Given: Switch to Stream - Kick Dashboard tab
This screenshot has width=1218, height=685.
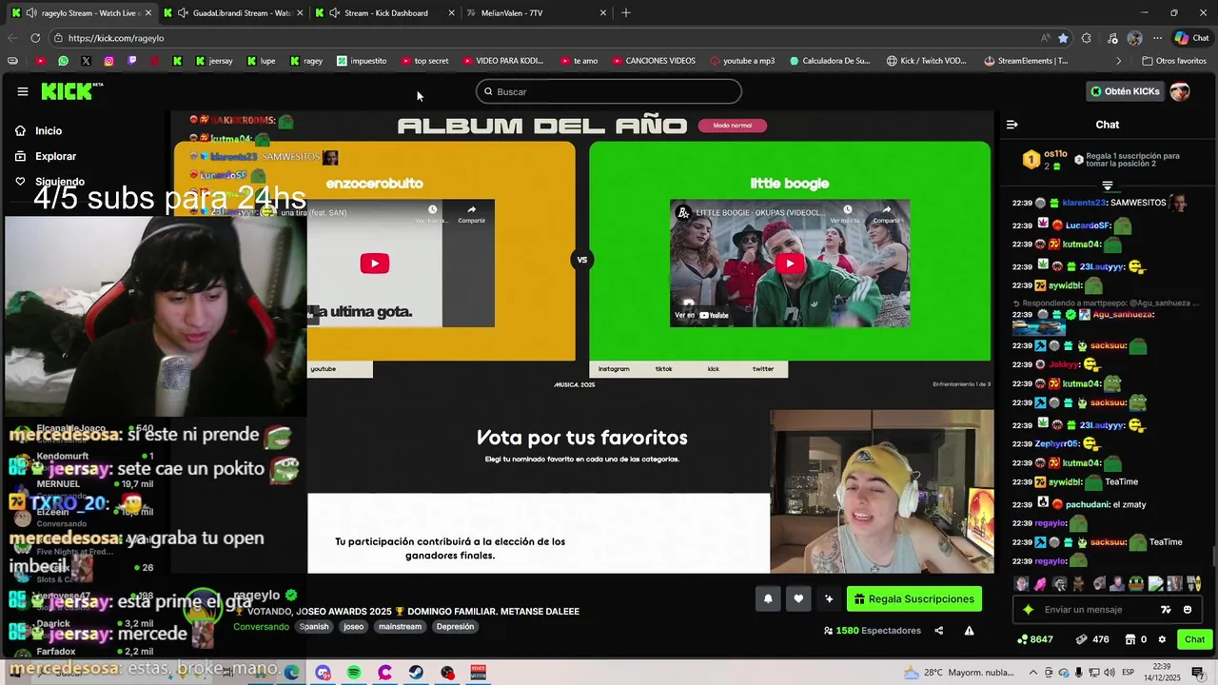Looking at the screenshot, I should pos(385,13).
